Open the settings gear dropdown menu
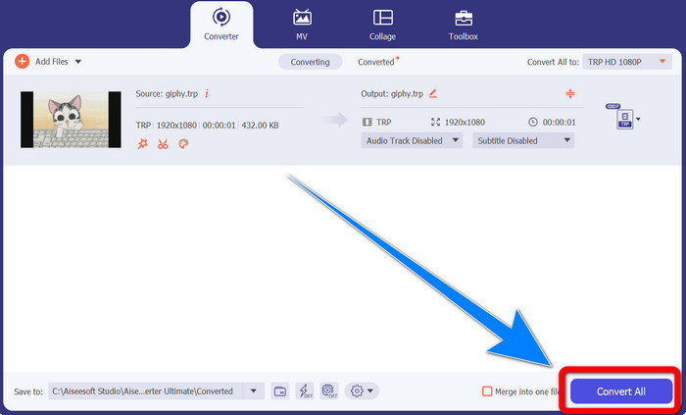This screenshot has height=415, width=686. [363, 390]
